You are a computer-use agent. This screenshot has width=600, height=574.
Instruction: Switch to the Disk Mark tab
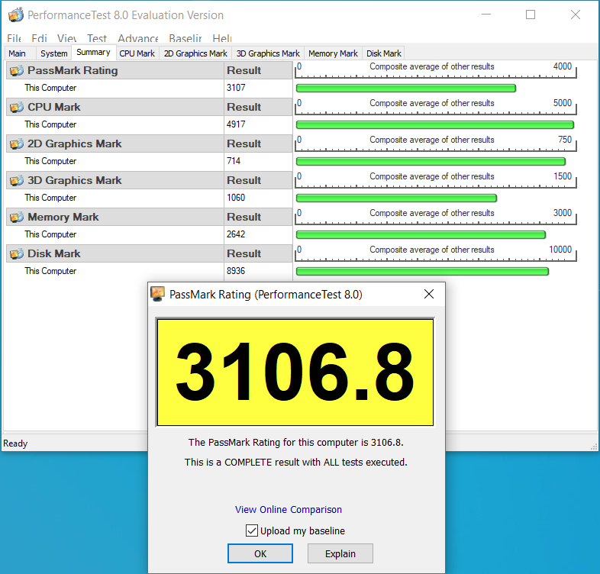pos(384,53)
